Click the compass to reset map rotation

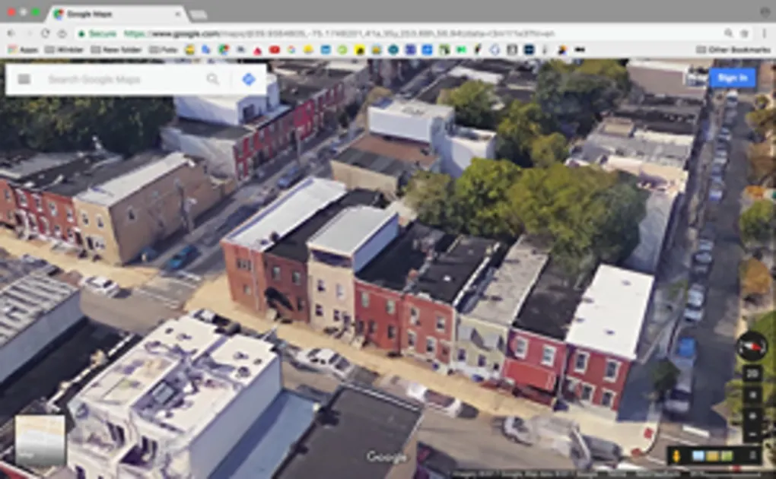pos(751,346)
